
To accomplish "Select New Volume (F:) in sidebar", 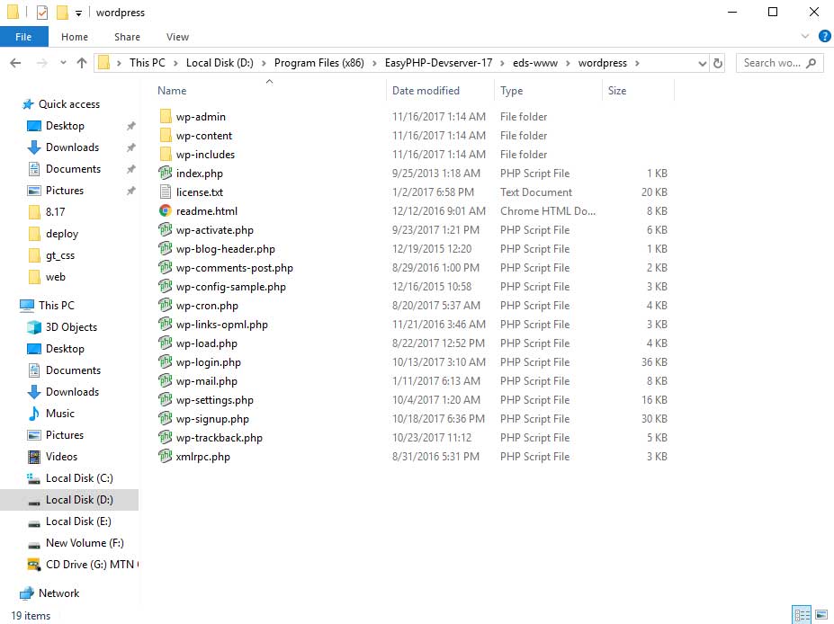I will (x=85, y=543).
